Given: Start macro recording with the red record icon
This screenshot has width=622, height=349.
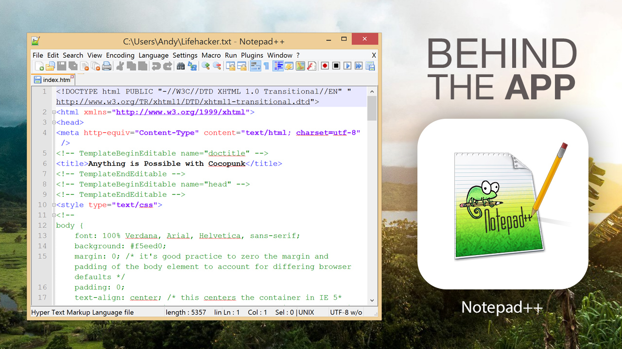Looking at the screenshot, I should (x=325, y=66).
